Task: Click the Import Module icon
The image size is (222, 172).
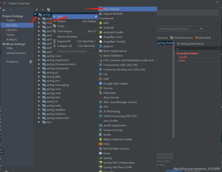Action: pyautogui.click(x=101, y=14)
